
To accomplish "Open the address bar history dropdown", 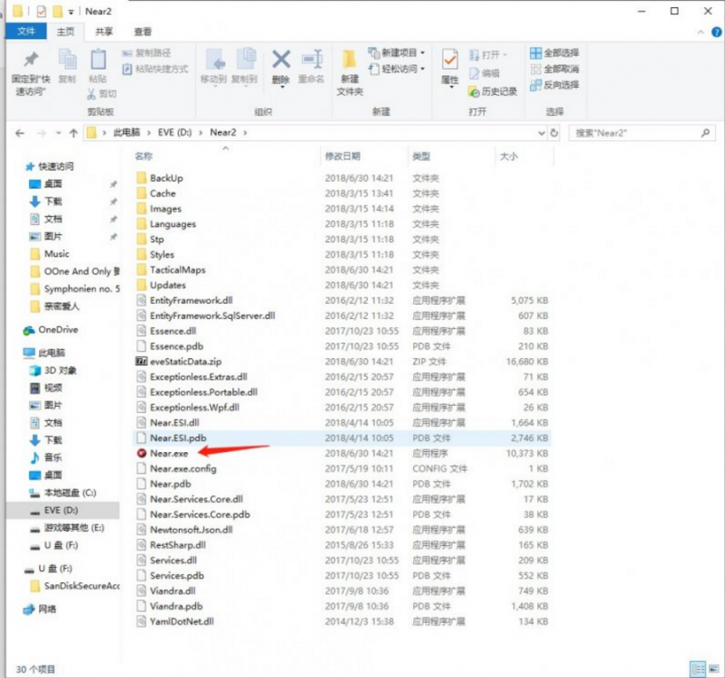I will point(541,132).
